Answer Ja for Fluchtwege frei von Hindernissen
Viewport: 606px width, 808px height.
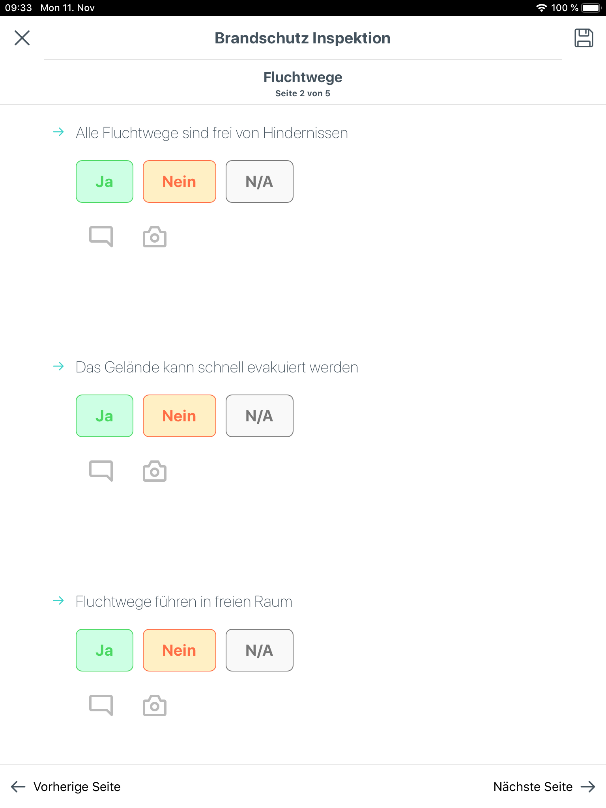click(105, 181)
